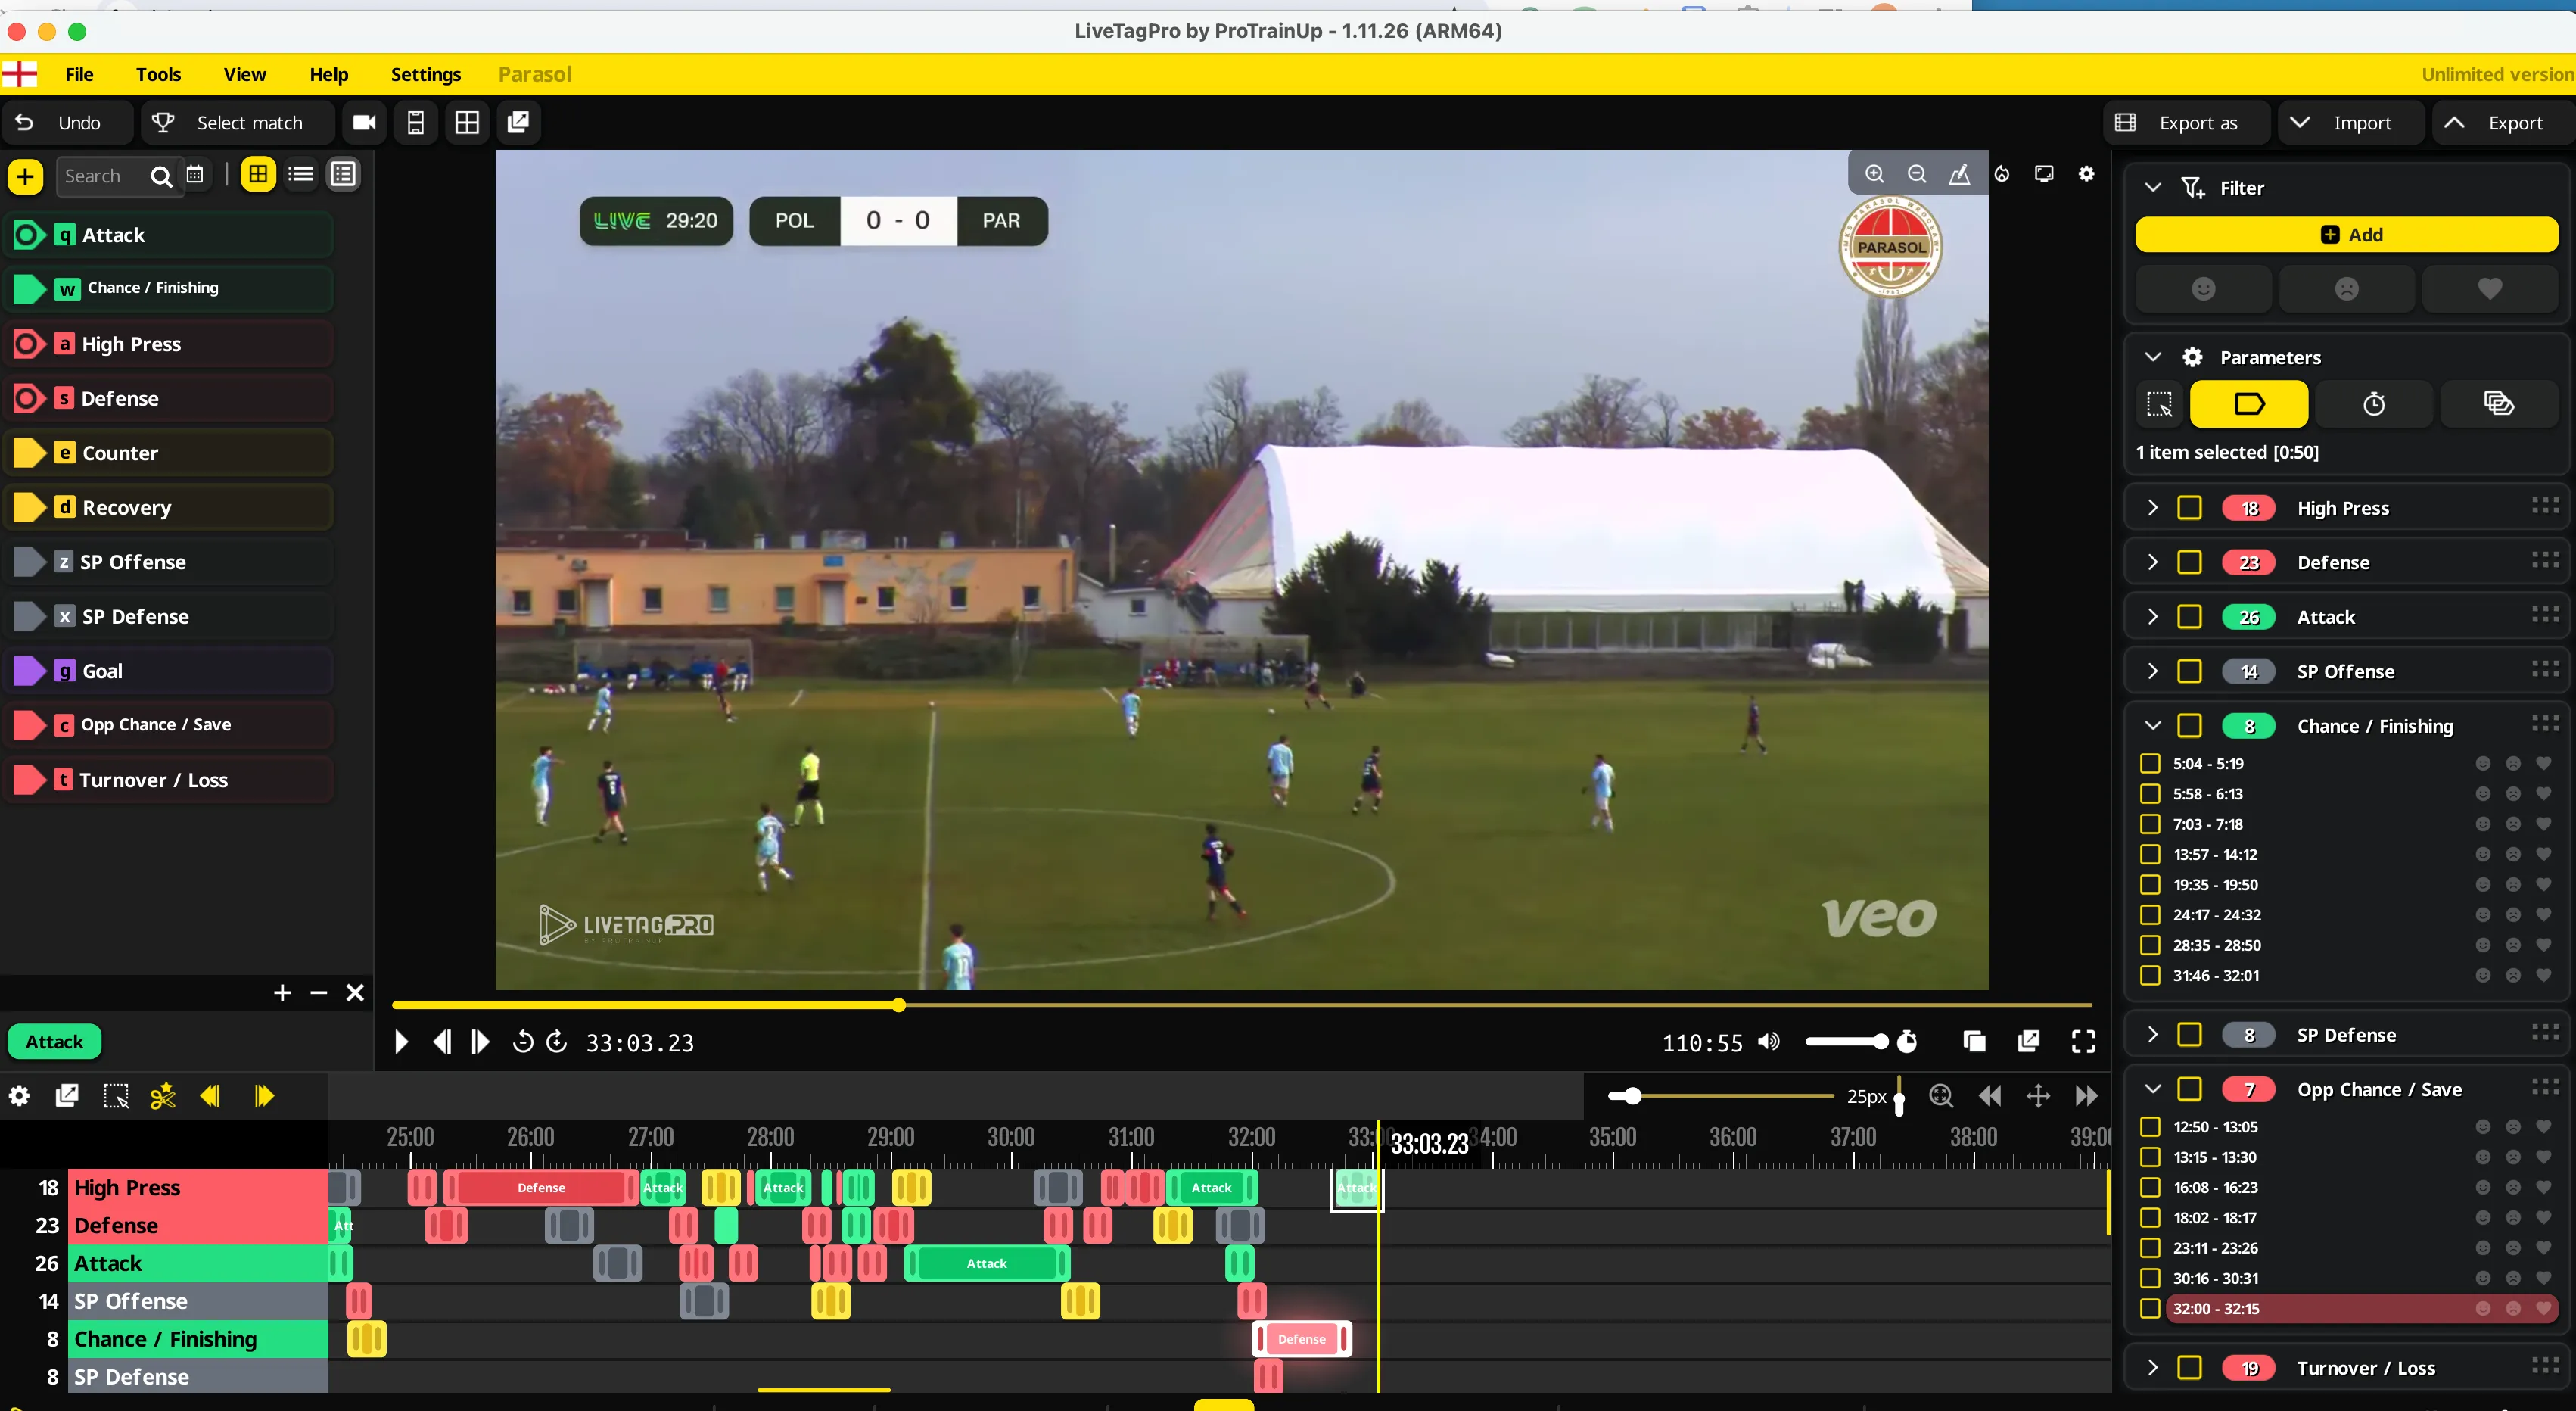
Task: Check the High Press group checkbox
Action: [2189, 508]
